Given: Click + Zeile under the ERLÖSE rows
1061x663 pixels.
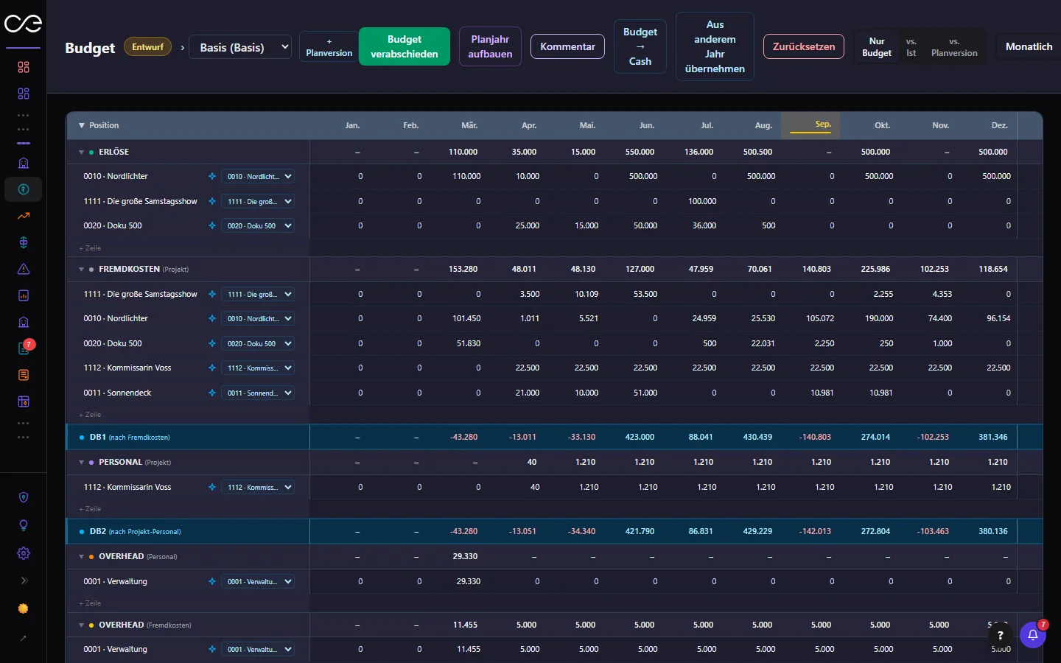Looking at the screenshot, I should point(90,248).
